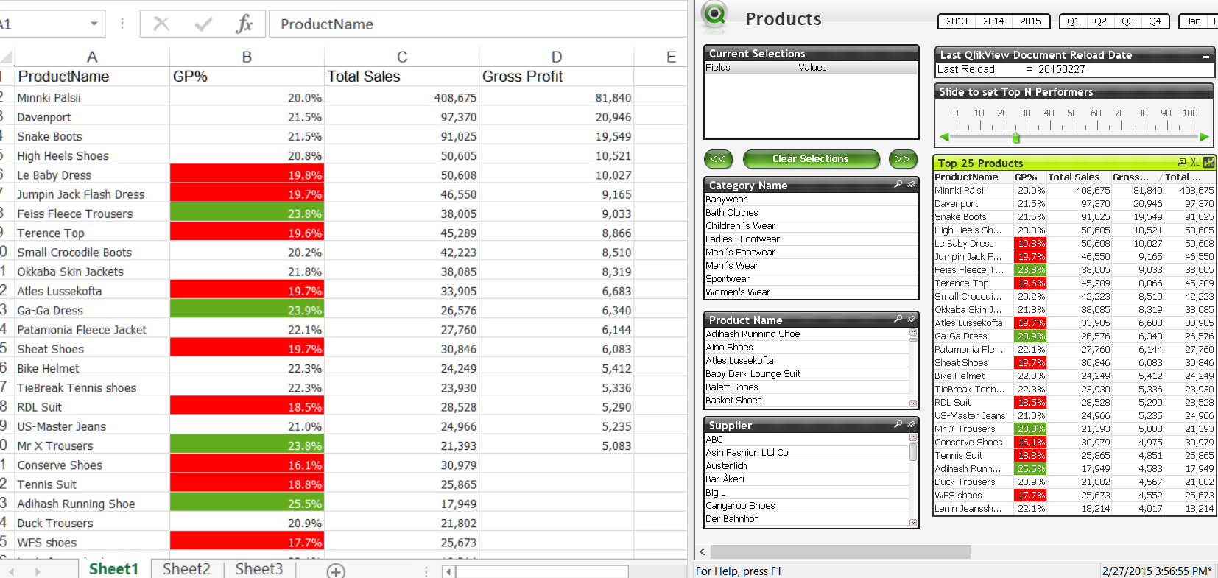Viewport: 1218px width, 578px height.
Task: Click QlikView horizontal scrollbar thumb
Action: [840, 551]
